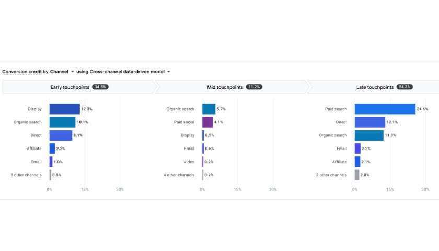Viewport: 439px width, 251px height.
Task: Select the Mid touchpoints header
Action: [232, 87]
